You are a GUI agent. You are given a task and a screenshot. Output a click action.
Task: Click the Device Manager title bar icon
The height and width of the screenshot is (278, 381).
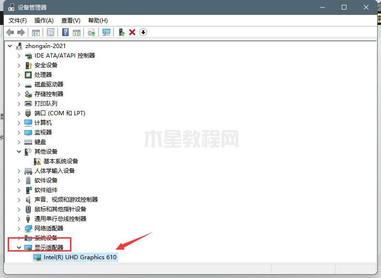[11, 7]
